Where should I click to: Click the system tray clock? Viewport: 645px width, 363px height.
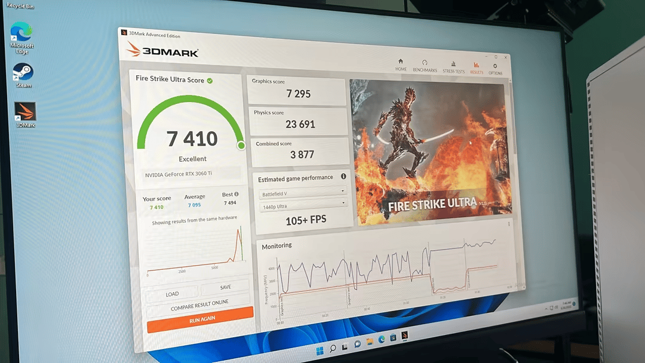[x=567, y=304]
